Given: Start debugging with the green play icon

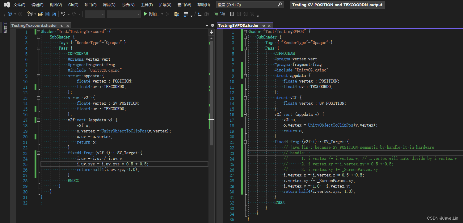Looking at the screenshot, I should [x=145, y=14].
